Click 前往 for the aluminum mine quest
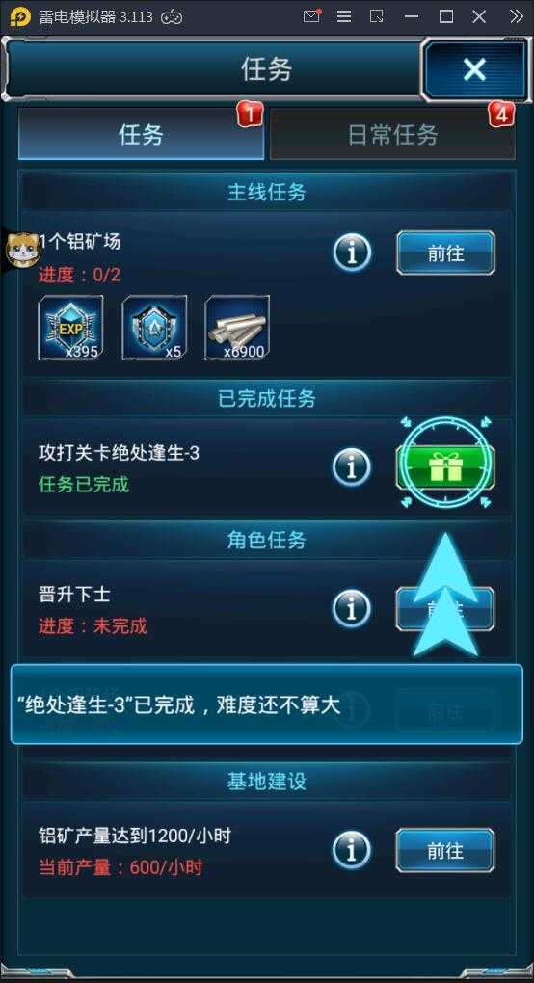 point(445,252)
